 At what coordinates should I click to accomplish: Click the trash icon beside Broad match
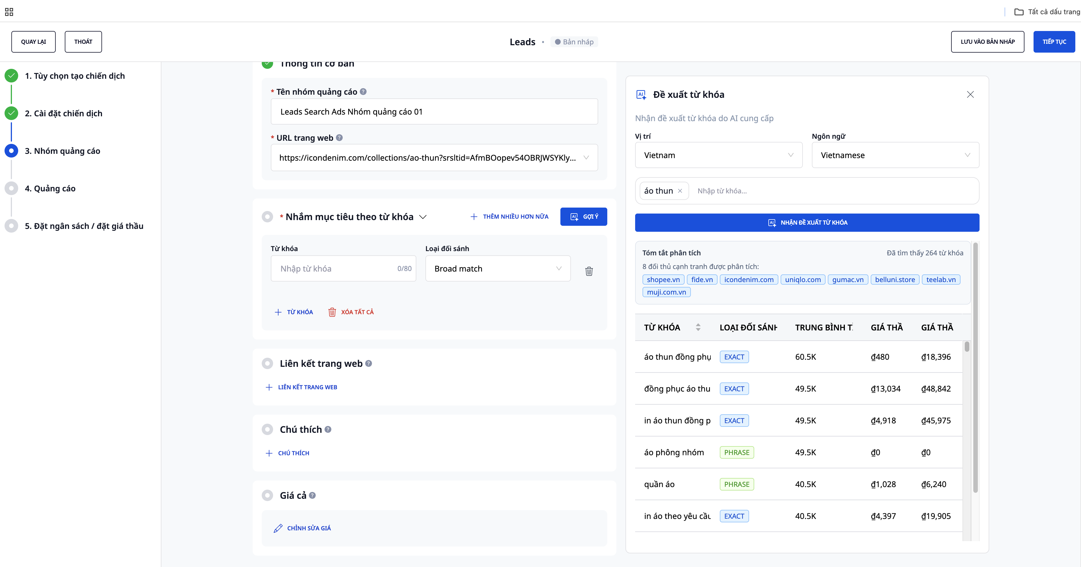tap(589, 271)
